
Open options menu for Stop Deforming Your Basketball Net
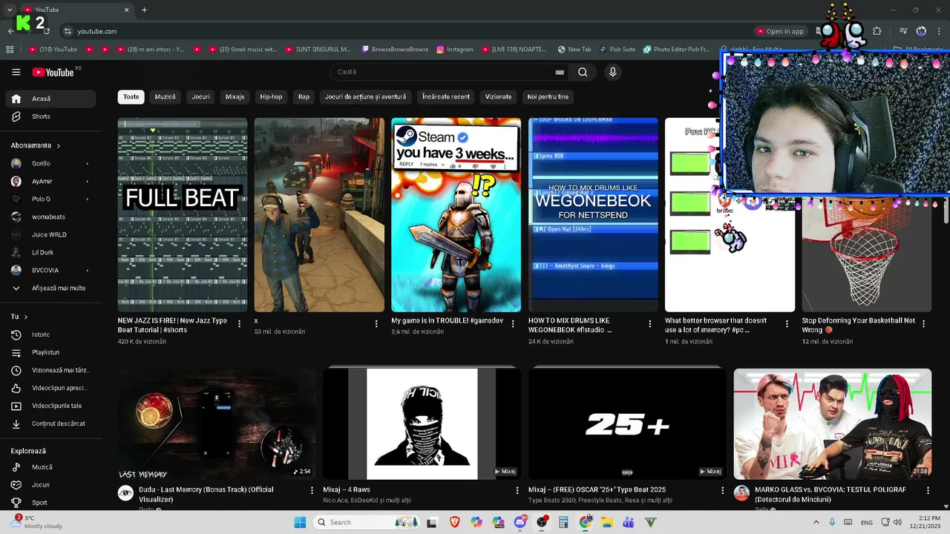[923, 324]
